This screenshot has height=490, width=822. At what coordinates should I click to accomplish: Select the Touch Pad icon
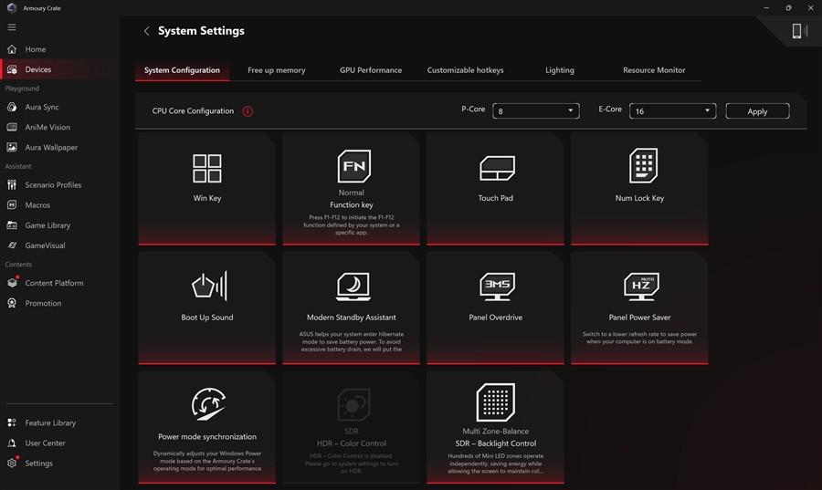[x=497, y=168]
